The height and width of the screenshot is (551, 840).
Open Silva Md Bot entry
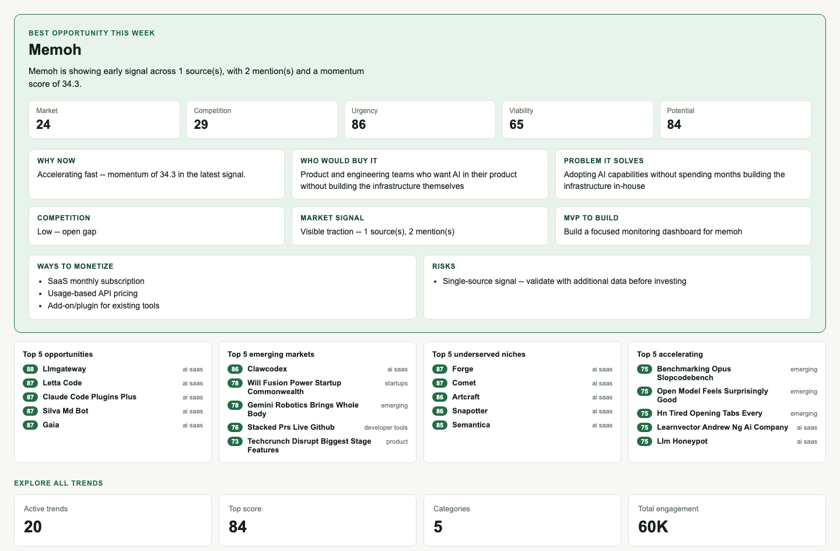click(113, 411)
